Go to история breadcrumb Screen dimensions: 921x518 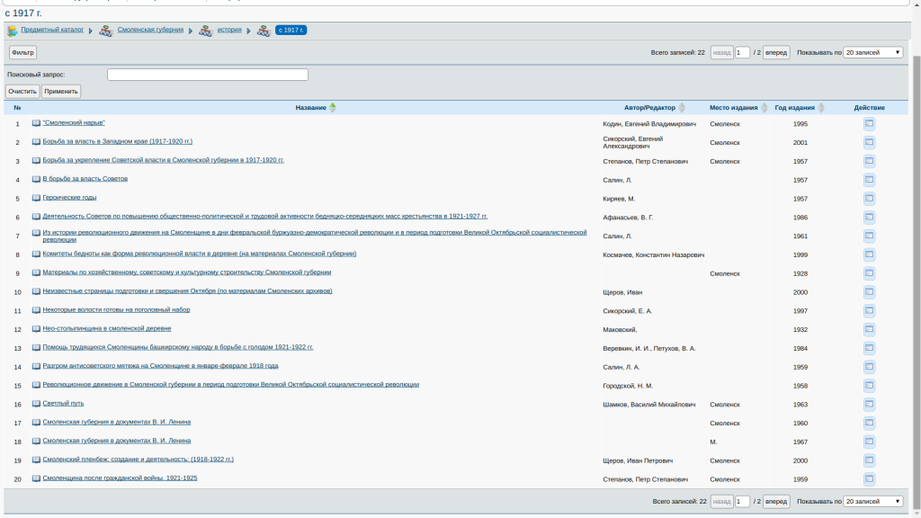(229, 30)
